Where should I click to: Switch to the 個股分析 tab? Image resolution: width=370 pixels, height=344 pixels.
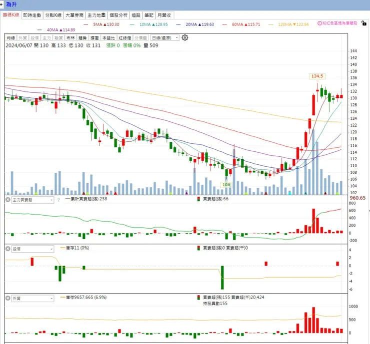click(118, 15)
